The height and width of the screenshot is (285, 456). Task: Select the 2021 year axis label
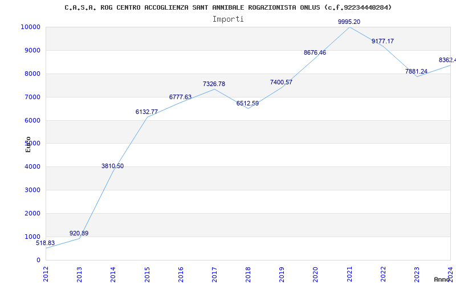pos(349,274)
